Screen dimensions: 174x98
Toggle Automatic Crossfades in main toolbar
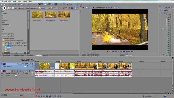(42, 4)
